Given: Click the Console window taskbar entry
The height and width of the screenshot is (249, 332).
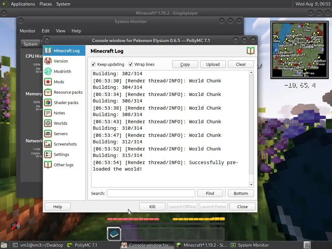Looking at the screenshot, I should pos(148,245).
